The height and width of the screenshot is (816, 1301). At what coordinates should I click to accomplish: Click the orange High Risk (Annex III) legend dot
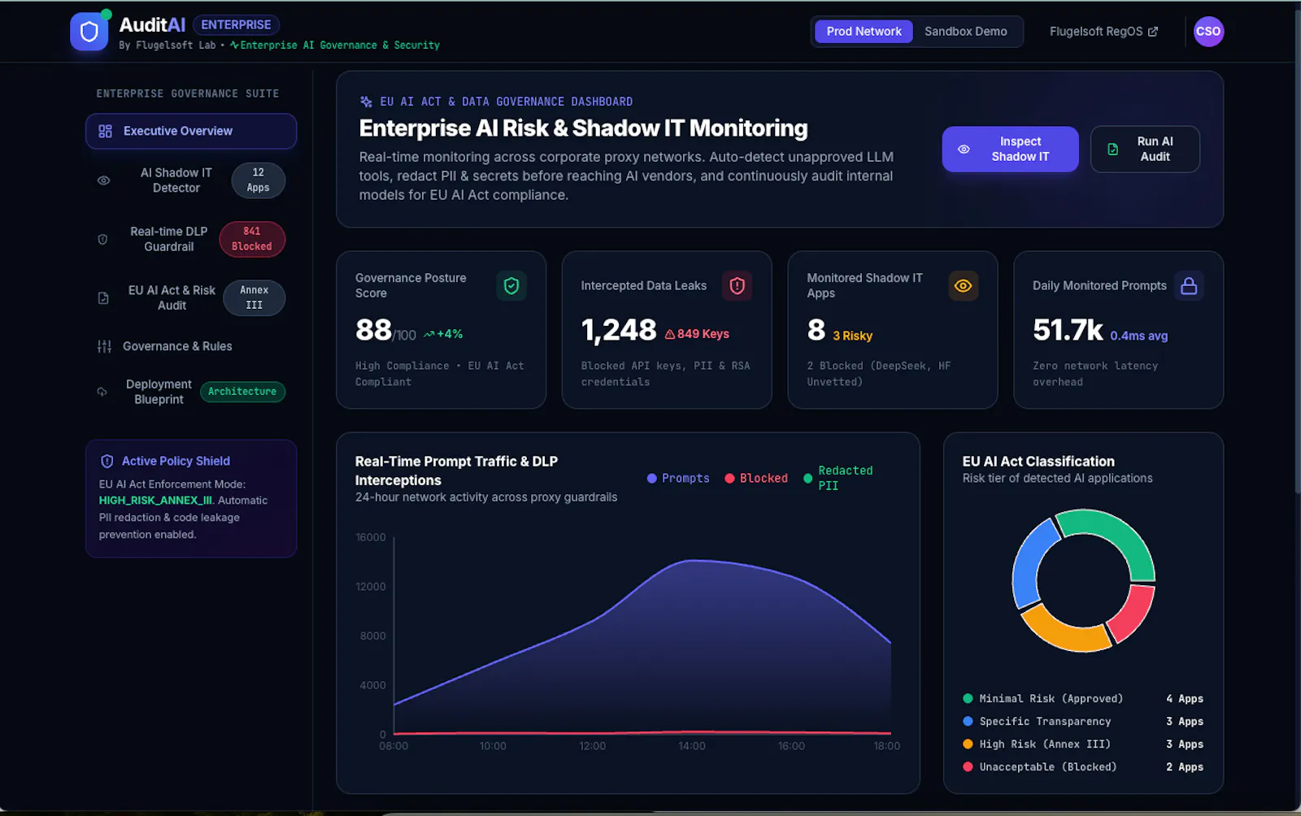tap(968, 744)
